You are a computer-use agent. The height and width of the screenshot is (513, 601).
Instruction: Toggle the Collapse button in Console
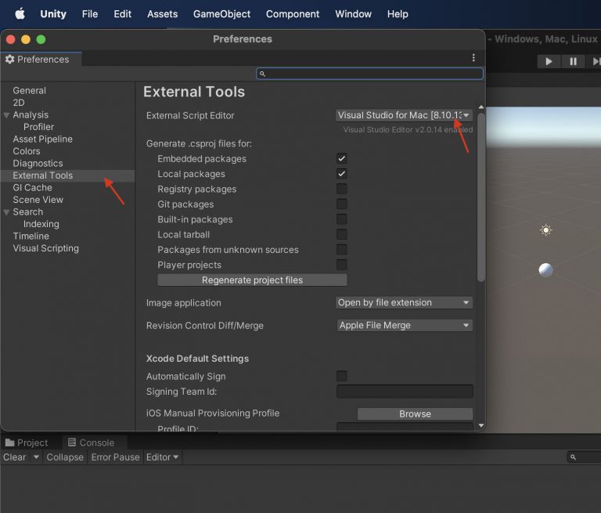click(65, 457)
